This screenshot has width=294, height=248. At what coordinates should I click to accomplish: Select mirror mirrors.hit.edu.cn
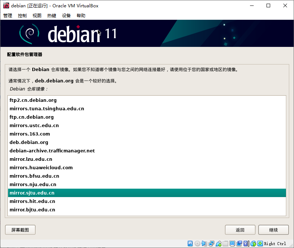[147, 201]
